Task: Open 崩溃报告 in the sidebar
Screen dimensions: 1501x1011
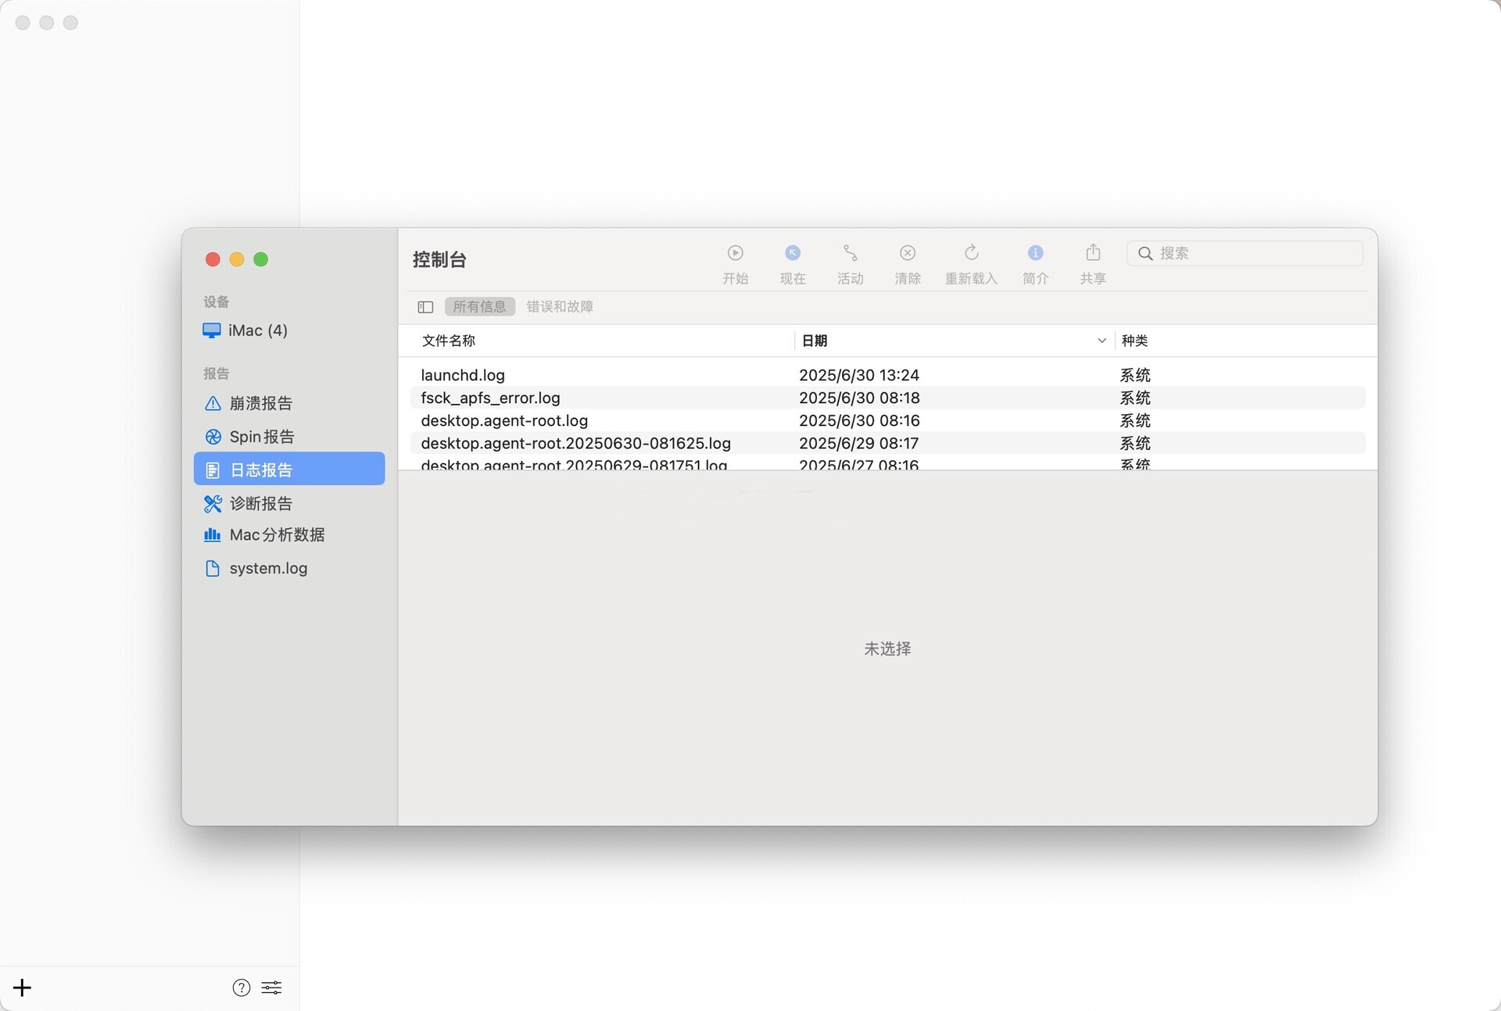Action: [289, 403]
